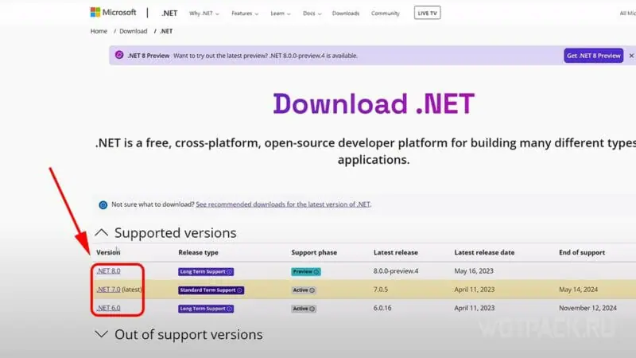
Task: Open the .NET 6.0 version link
Action: click(108, 308)
